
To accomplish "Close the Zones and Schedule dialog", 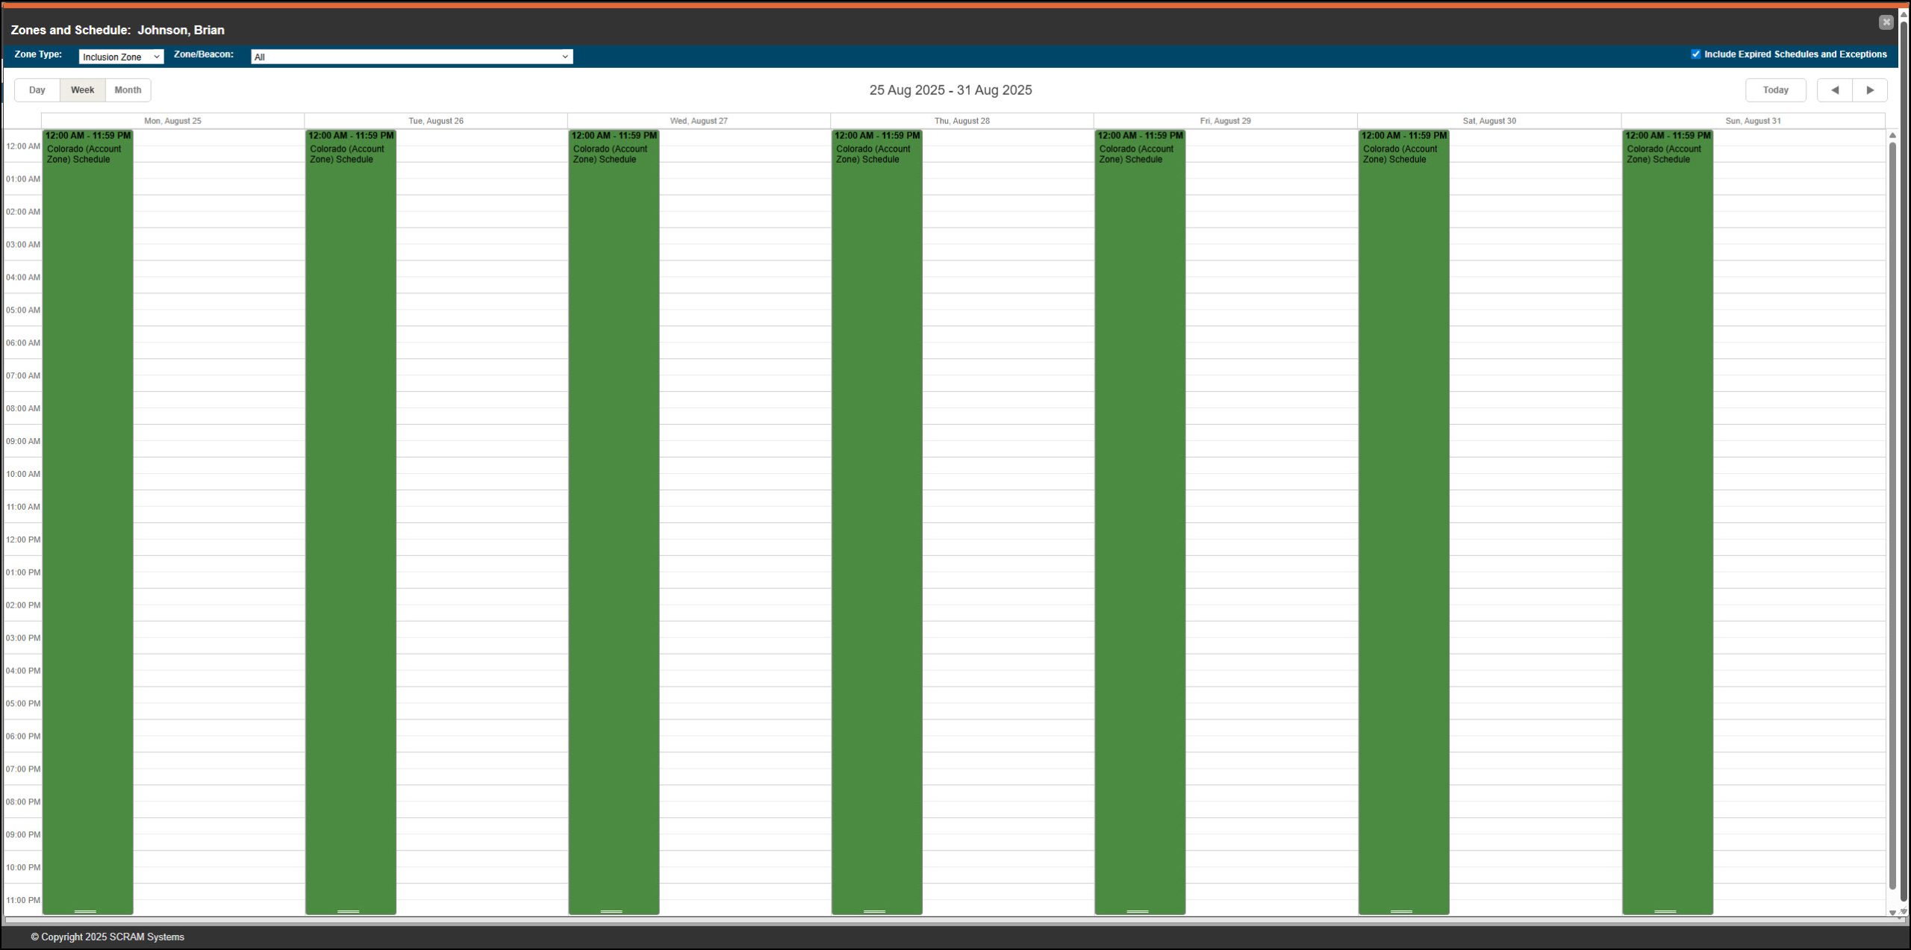I will pos(1886,22).
